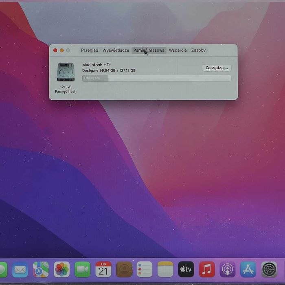
Task: Open the Wsparcie tab
Action: pos(178,50)
